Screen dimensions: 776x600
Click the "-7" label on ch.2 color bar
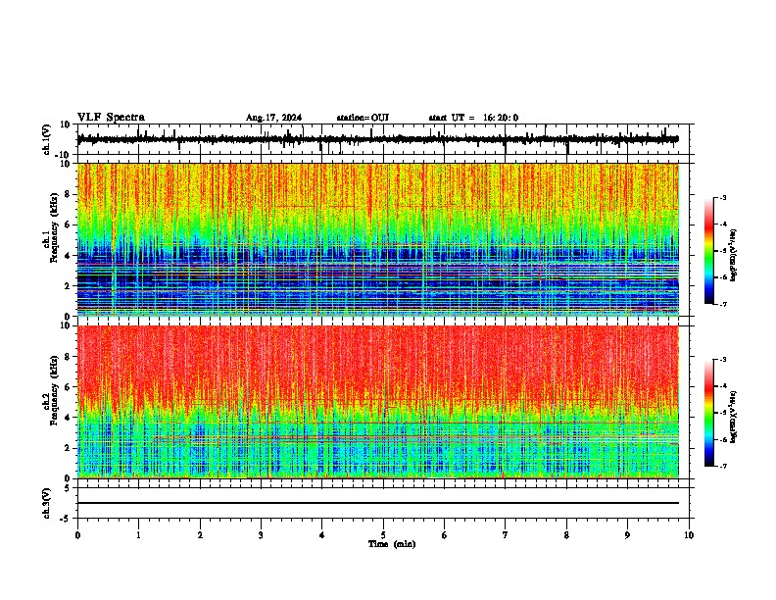point(722,467)
